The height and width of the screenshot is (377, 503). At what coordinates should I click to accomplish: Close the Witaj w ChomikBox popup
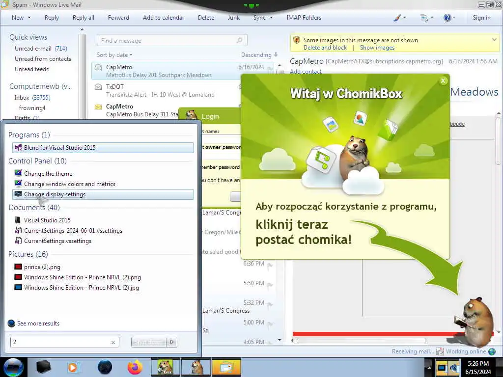point(443,81)
